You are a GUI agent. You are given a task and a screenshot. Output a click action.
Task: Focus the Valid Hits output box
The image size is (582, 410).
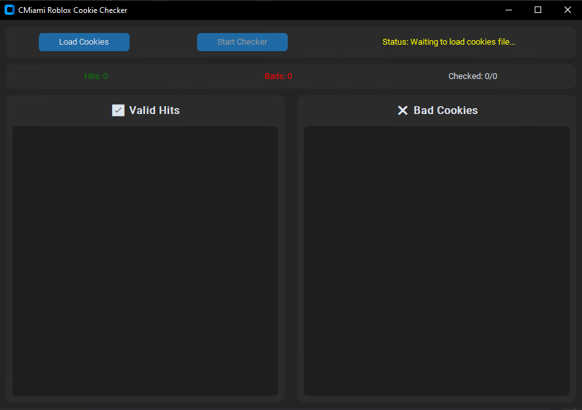click(145, 261)
